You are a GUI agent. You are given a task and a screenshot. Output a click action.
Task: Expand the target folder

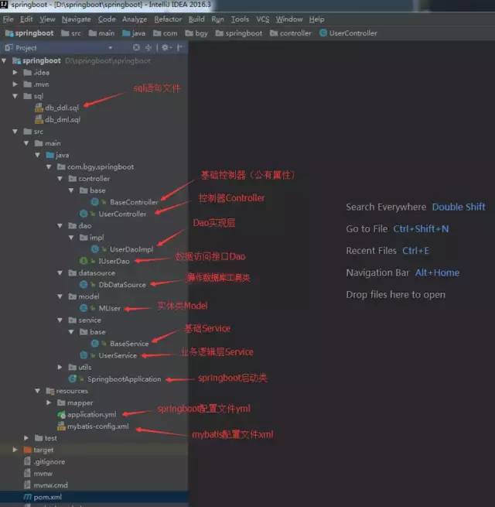click(x=15, y=450)
